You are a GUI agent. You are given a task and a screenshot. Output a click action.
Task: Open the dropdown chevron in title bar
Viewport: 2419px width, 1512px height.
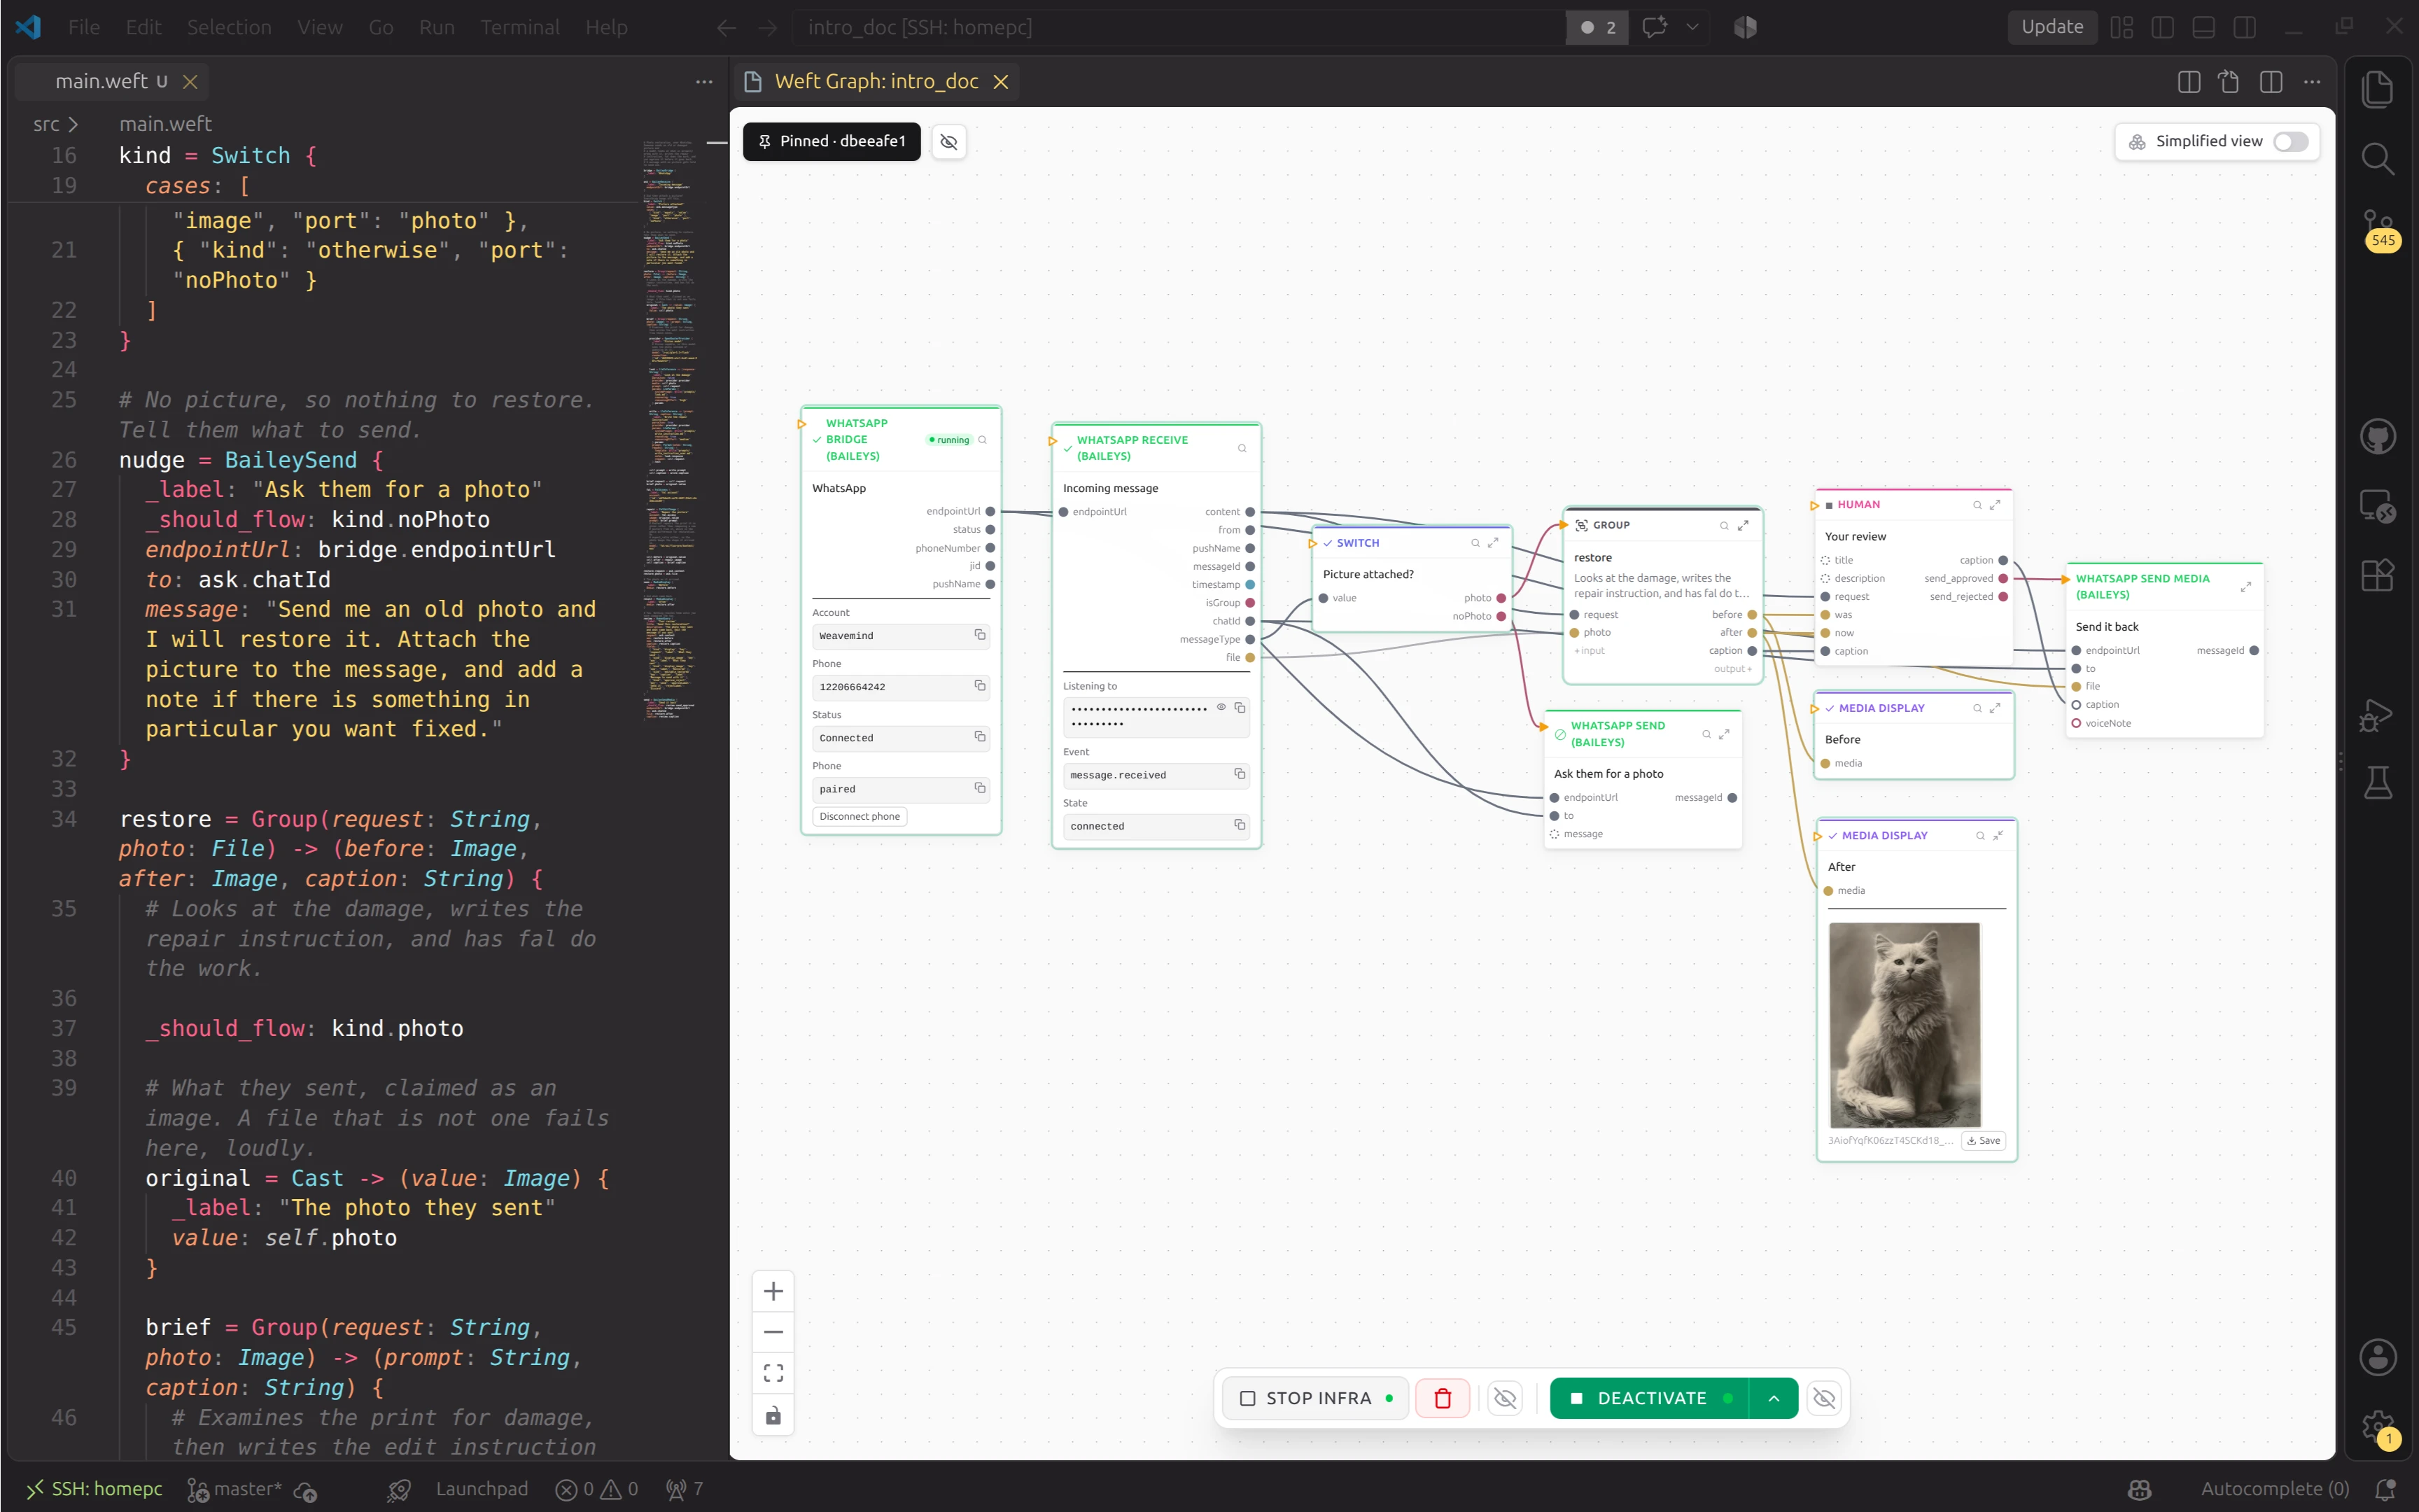click(1692, 27)
